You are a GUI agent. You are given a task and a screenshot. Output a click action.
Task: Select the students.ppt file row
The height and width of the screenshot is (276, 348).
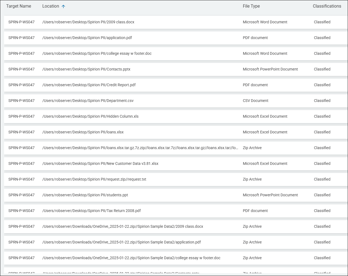click(x=85, y=195)
